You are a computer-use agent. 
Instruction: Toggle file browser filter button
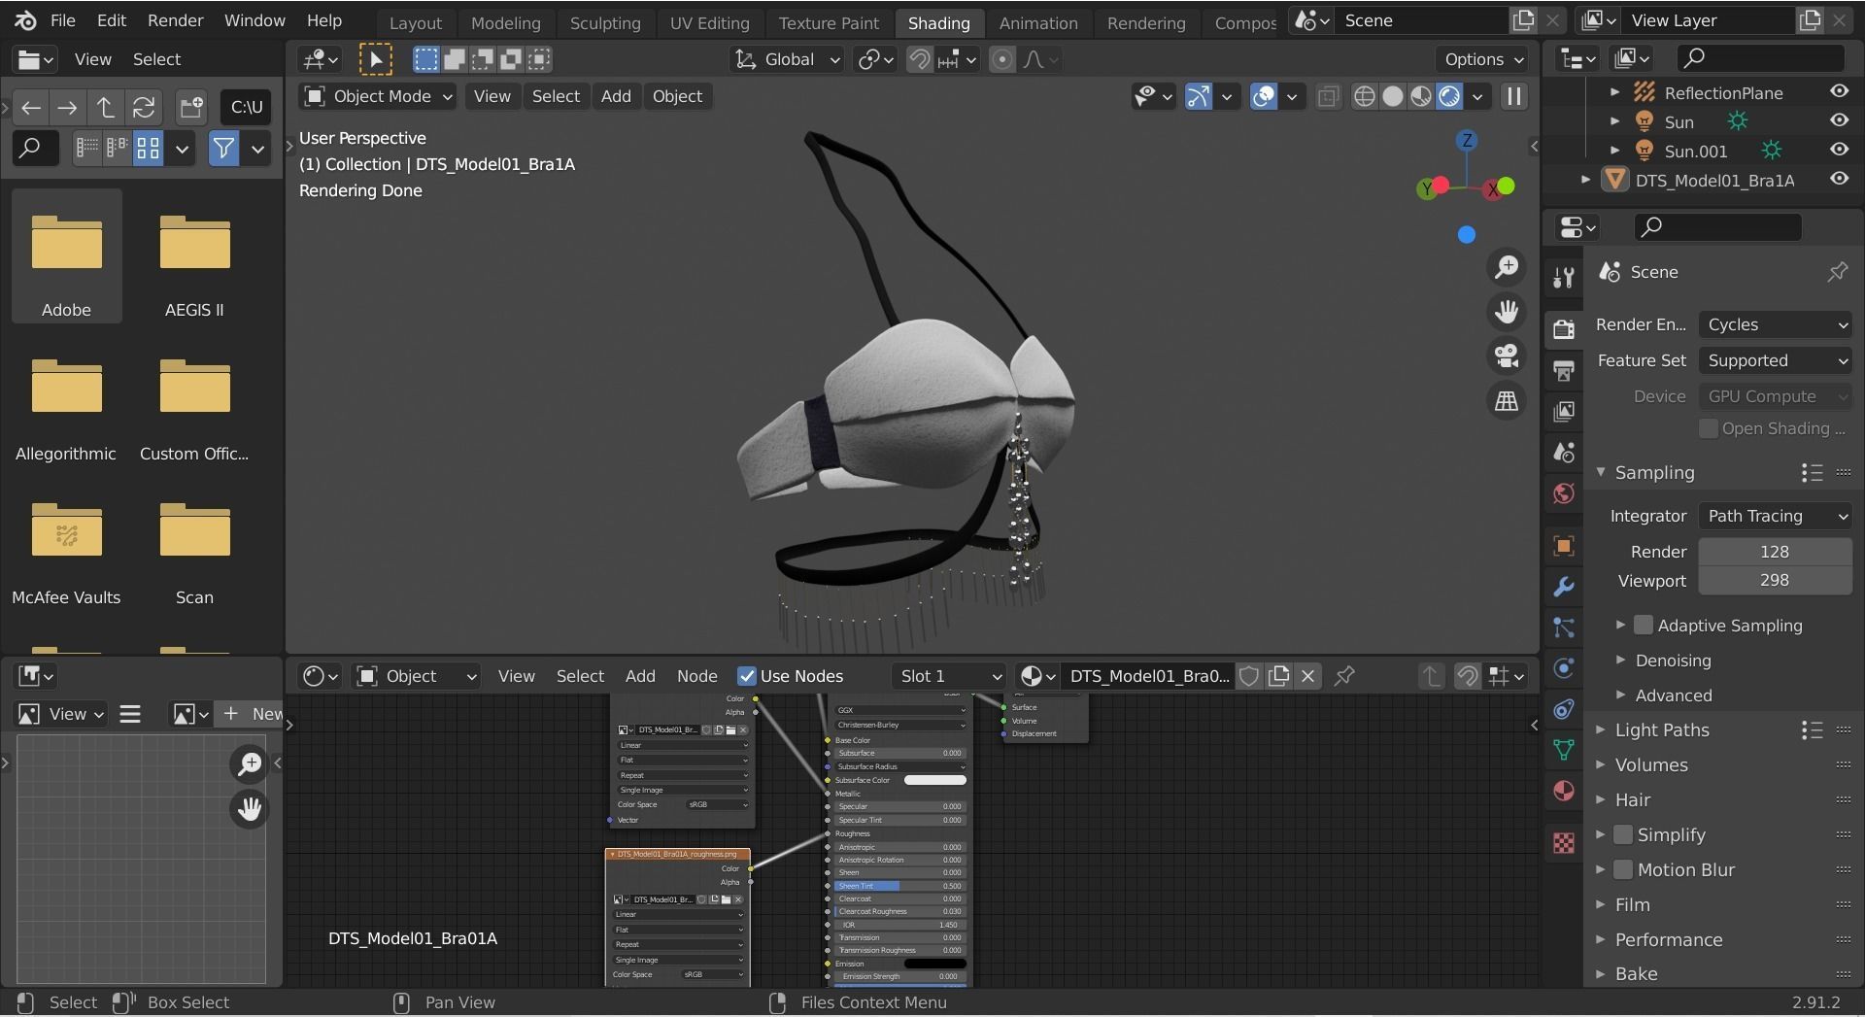click(223, 149)
